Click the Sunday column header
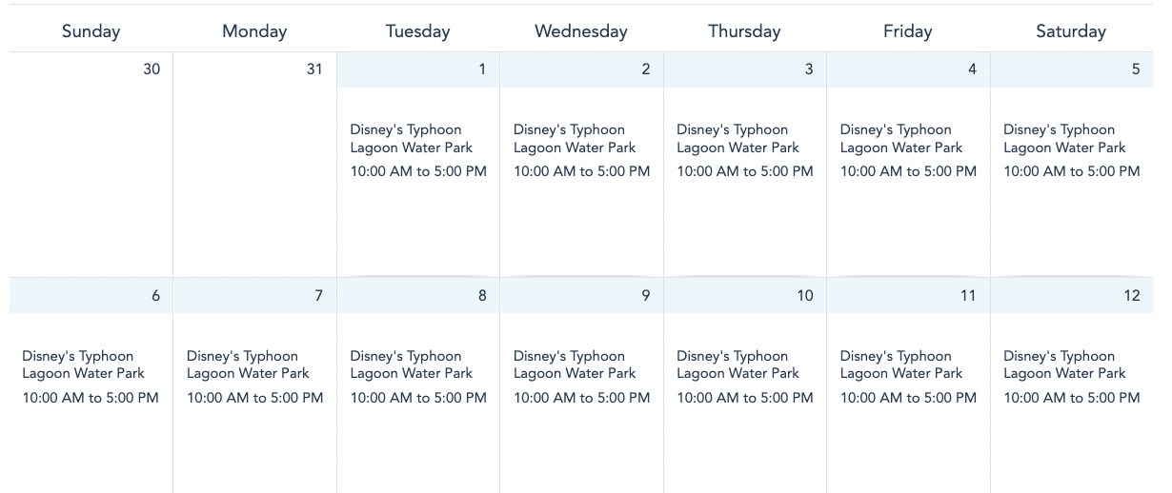1172x493 pixels. pos(91,31)
